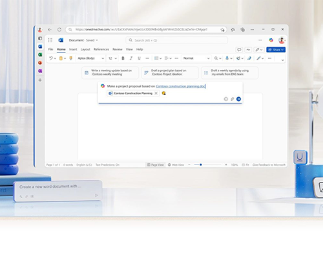Image resolution: width=323 pixels, height=259 pixels.
Task: Open the font size 12 dropdown
Action: click(x=112, y=58)
